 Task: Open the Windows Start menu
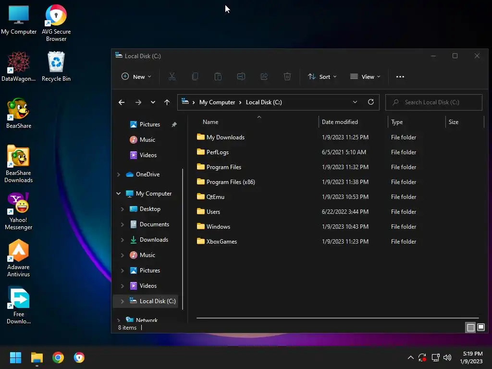pos(15,357)
